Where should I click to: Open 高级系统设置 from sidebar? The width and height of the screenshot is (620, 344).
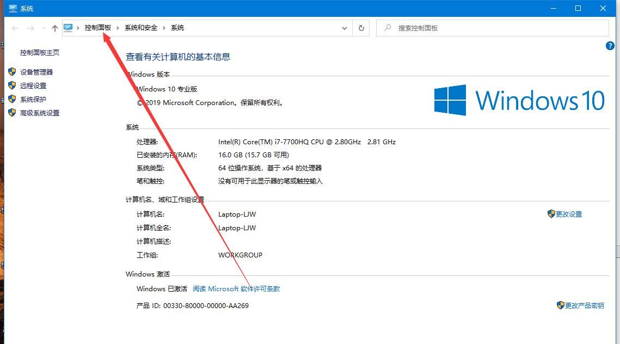pyautogui.click(x=40, y=113)
